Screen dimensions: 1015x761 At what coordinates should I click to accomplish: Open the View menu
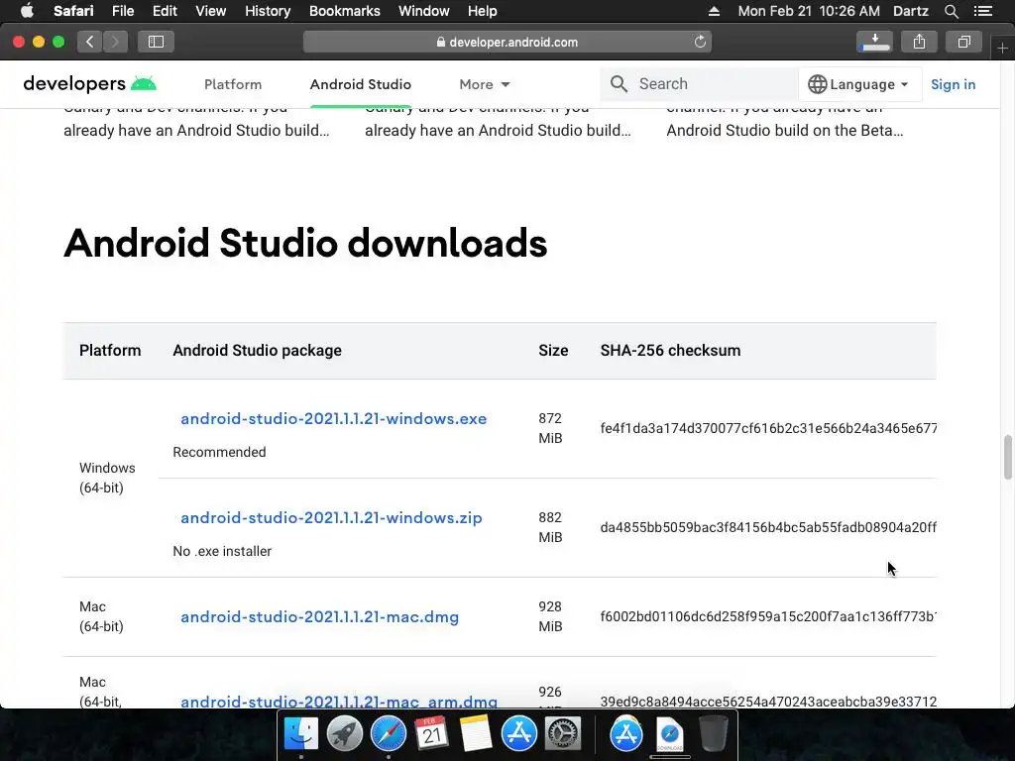pos(210,11)
